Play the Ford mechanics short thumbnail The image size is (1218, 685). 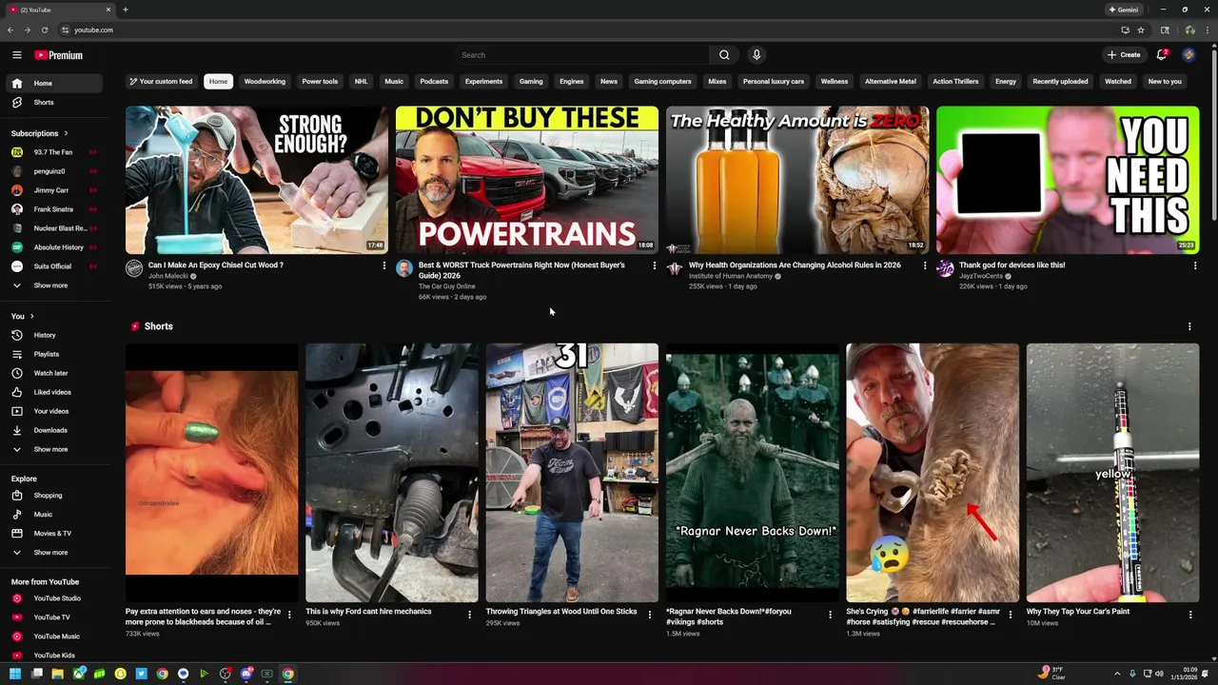(391, 473)
